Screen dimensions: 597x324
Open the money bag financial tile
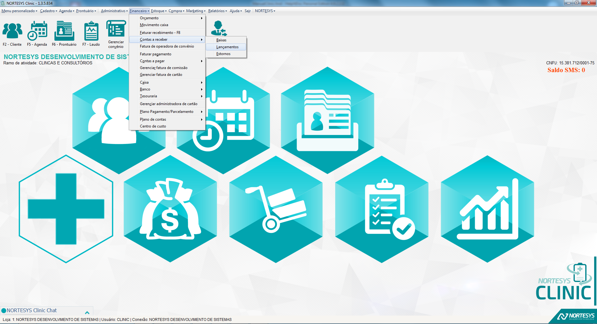pyautogui.click(x=170, y=209)
